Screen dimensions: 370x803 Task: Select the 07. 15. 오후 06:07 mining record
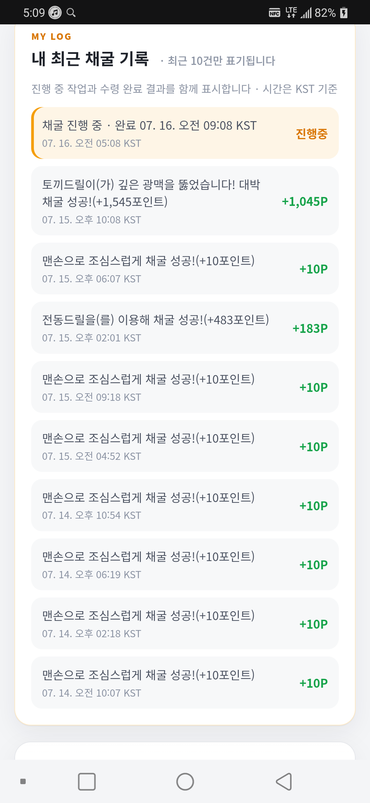point(185,269)
